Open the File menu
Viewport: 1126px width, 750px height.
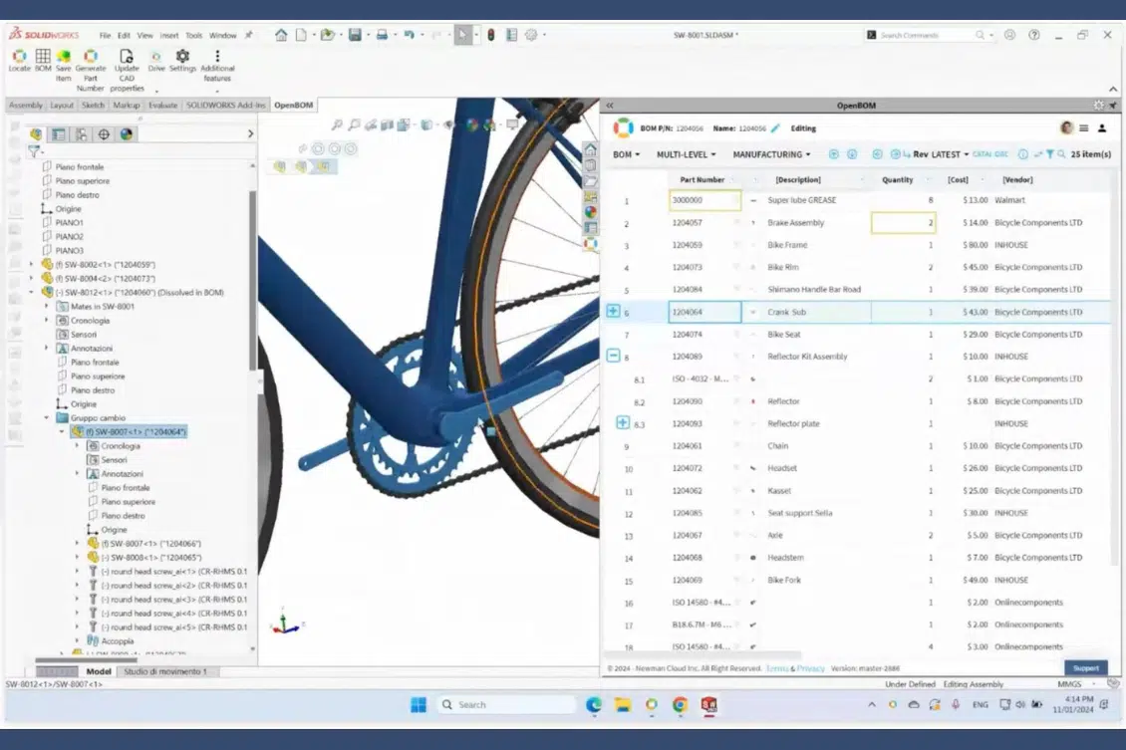click(x=105, y=35)
